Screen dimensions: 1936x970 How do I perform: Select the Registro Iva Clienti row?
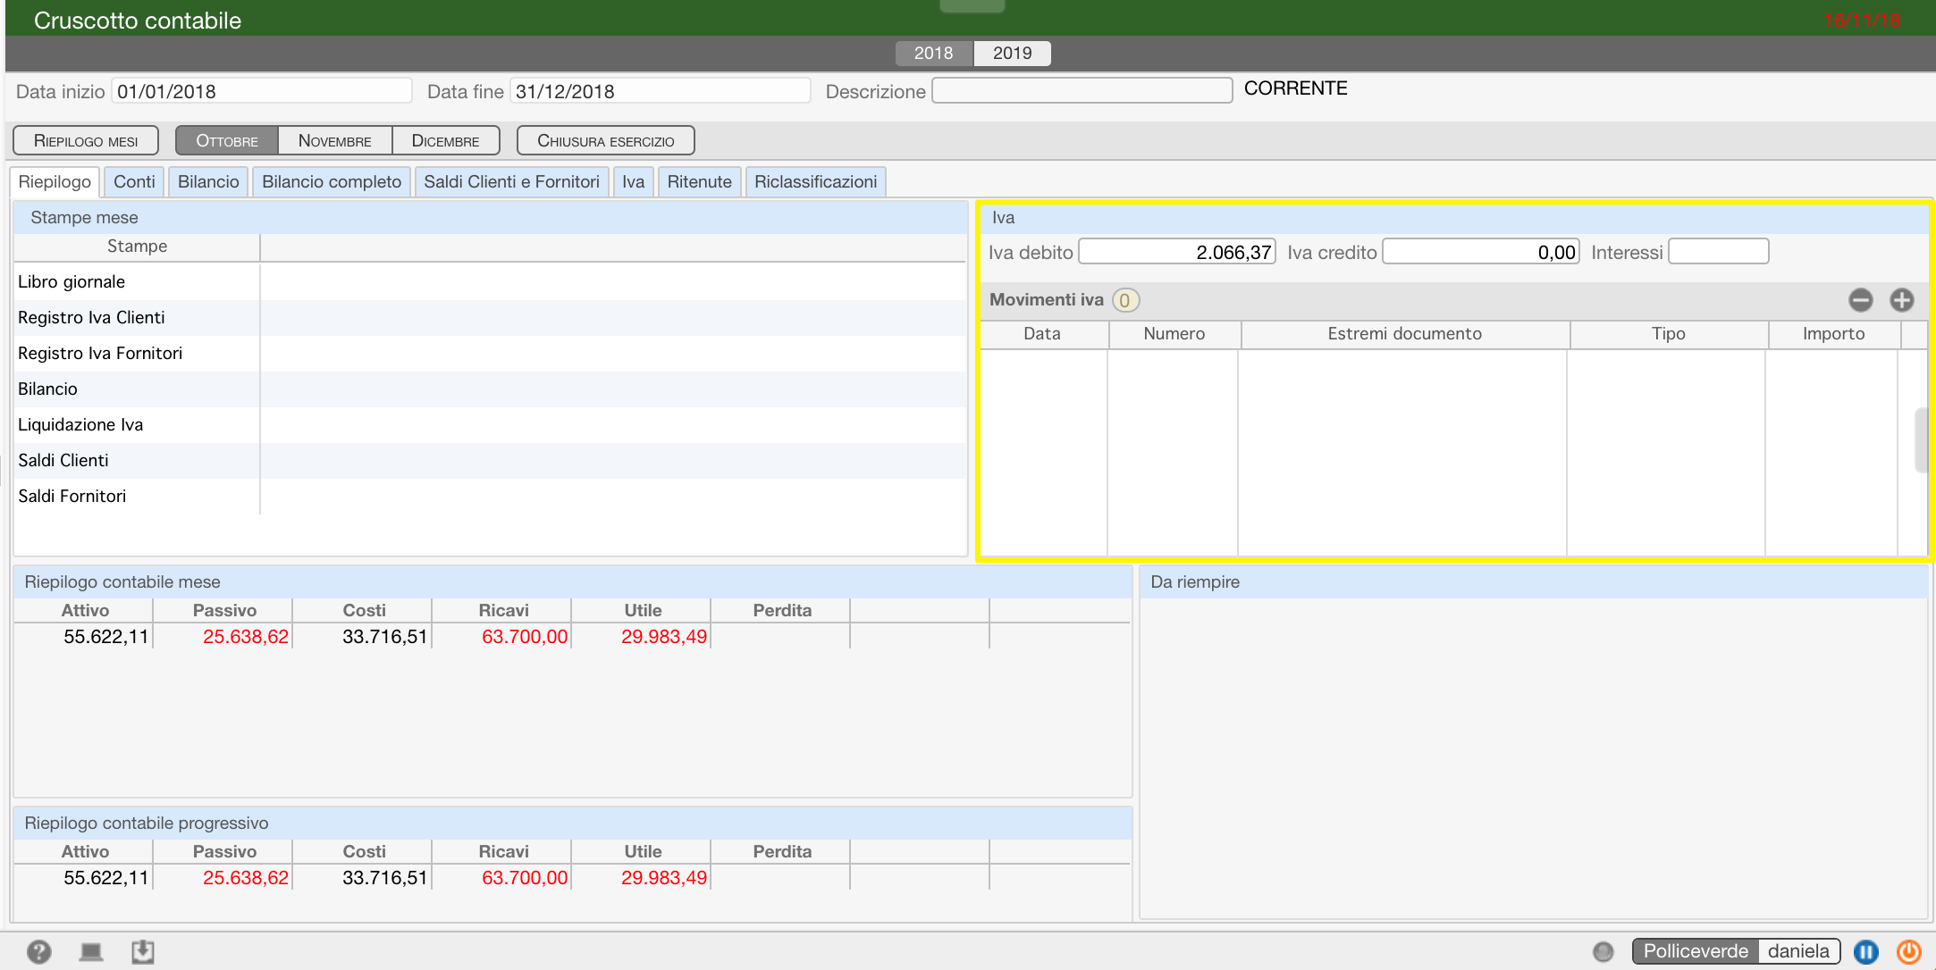pyautogui.click(x=490, y=318)
